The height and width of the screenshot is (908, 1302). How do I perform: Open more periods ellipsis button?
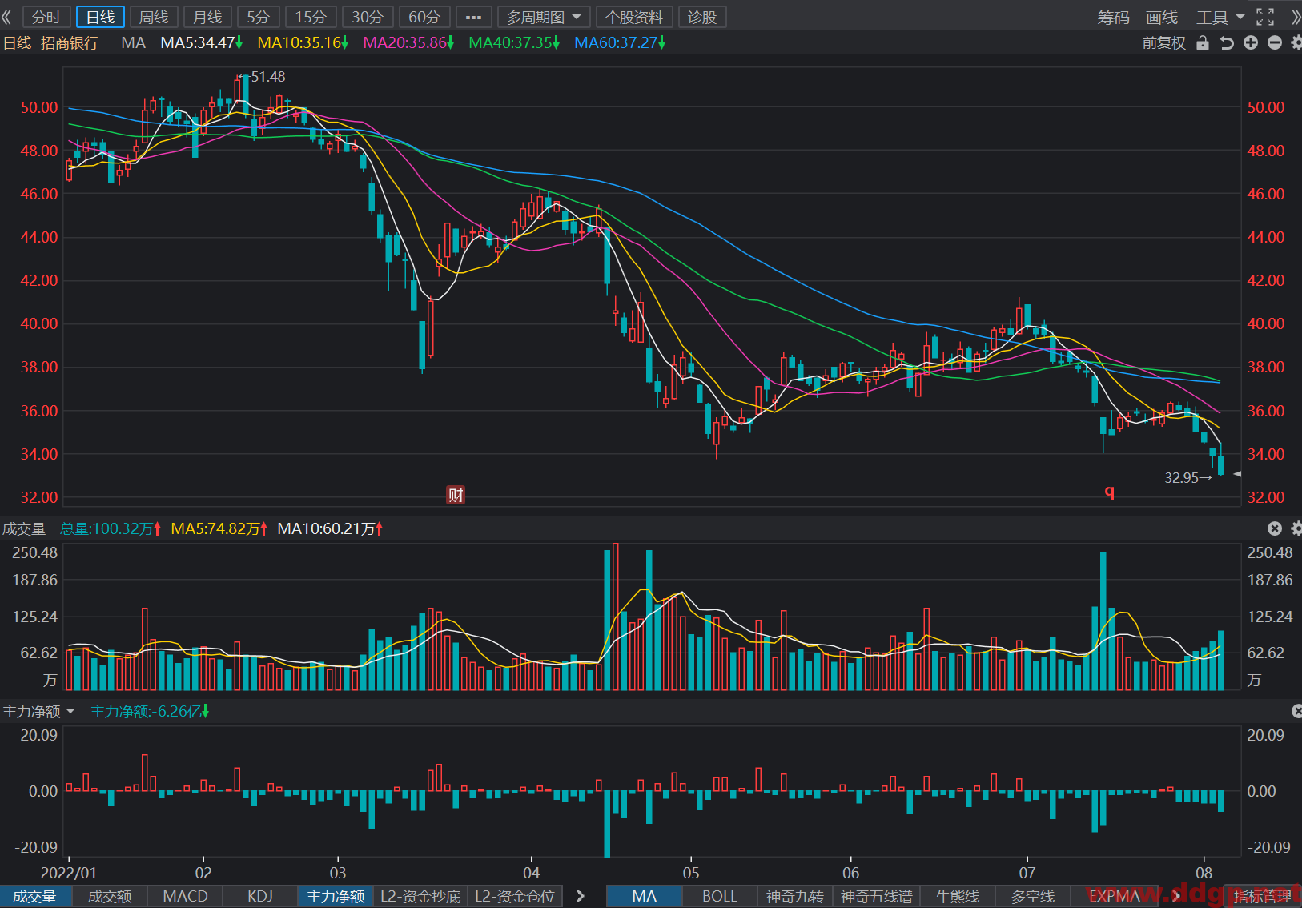pos(474,17)
